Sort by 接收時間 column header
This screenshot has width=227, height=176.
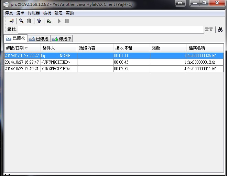(132, 48)
